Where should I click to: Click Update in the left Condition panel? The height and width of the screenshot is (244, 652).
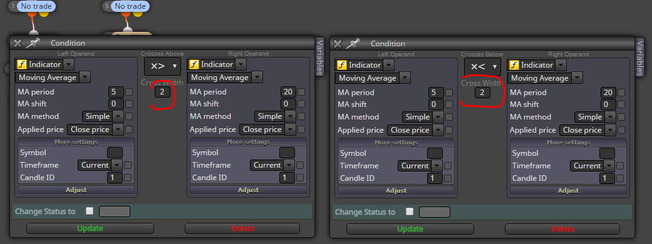tap(90, 228)
